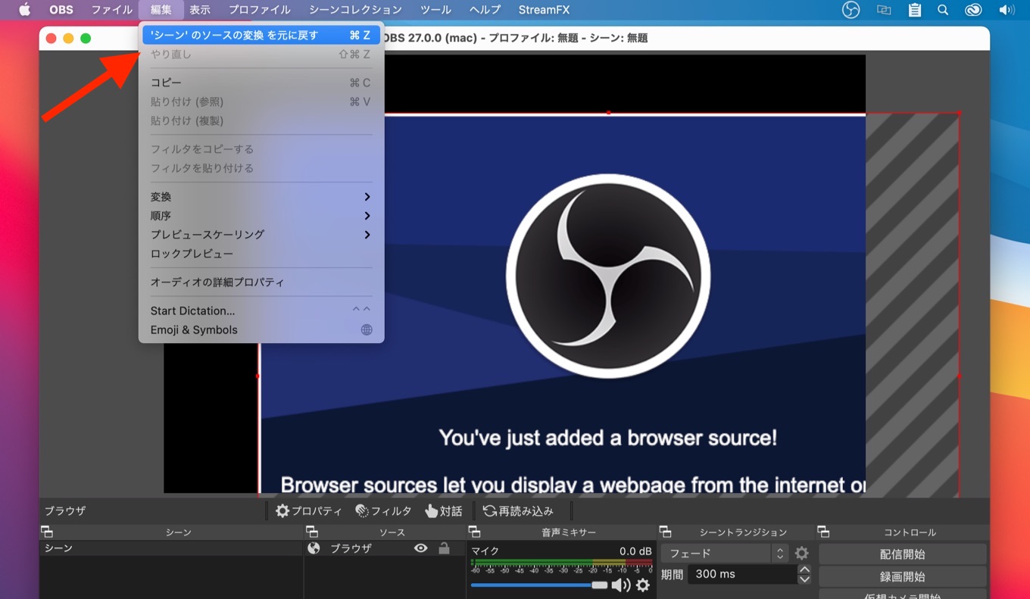1030x599 pixels.
Task: Open the OBS application menu
Action: 61,10
